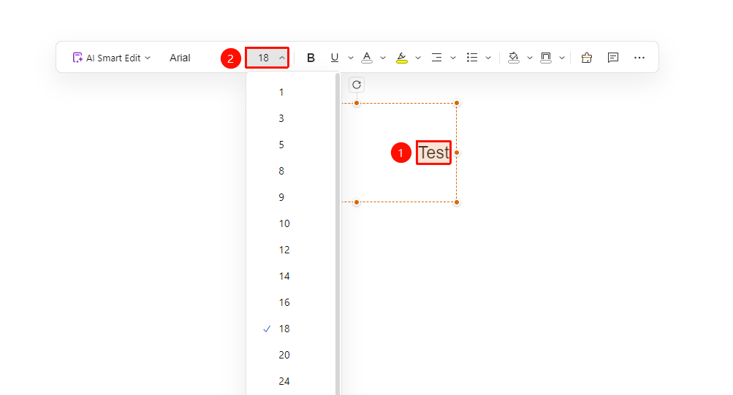Open the AI Smart Edit menu
The image size is (733, 395).
pos(111,58)
